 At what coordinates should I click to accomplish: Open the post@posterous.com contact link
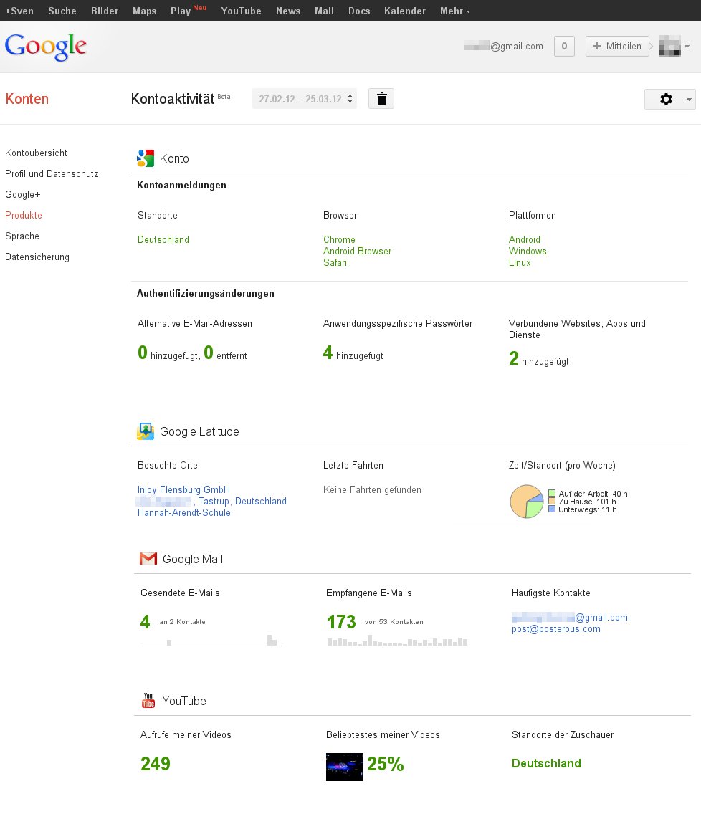(555, 629)
